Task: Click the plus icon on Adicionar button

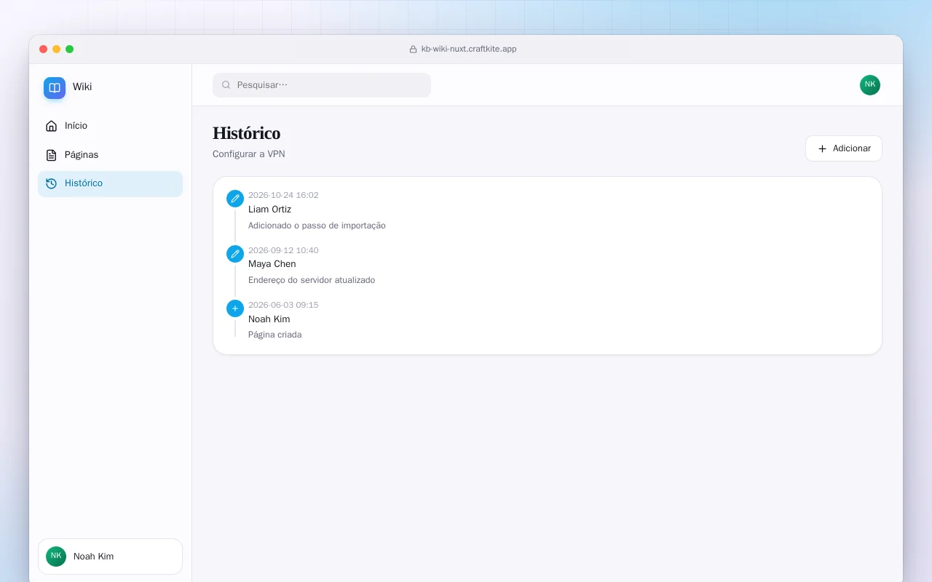Action: tap(822, 148)
